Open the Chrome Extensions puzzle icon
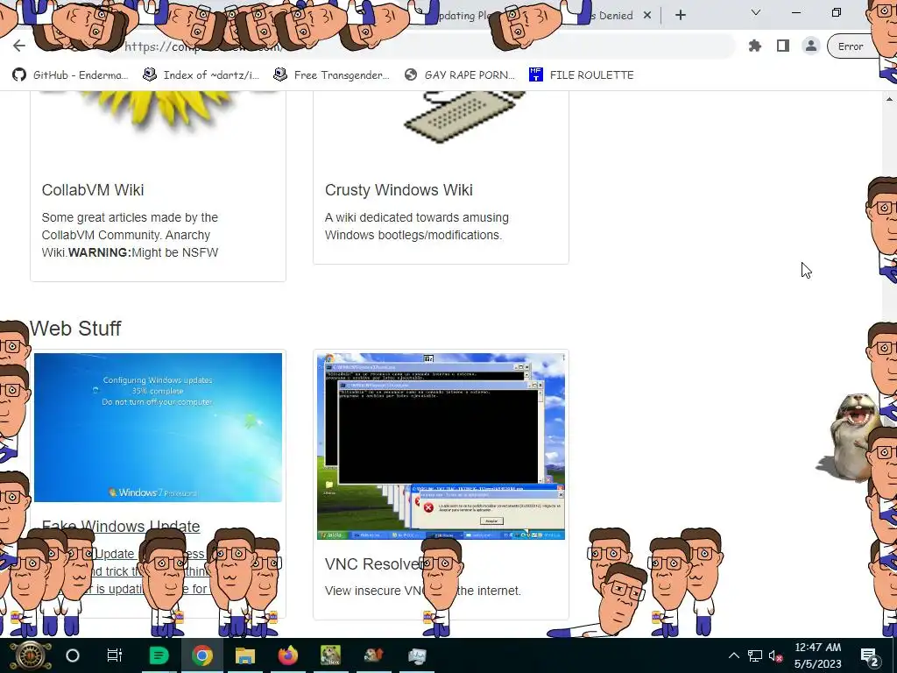897x673 pixels. tap(755, 46)
